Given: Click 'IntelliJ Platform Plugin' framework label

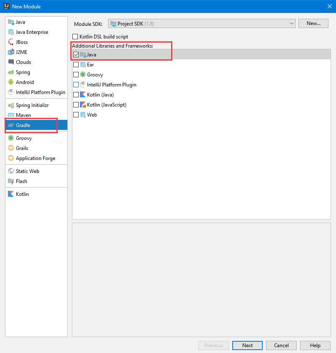Looking at the screenshot, I should point(112,85).
